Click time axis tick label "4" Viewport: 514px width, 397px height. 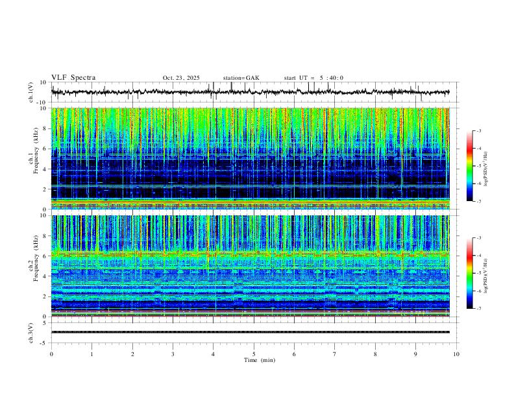click(x=213, y=354)
